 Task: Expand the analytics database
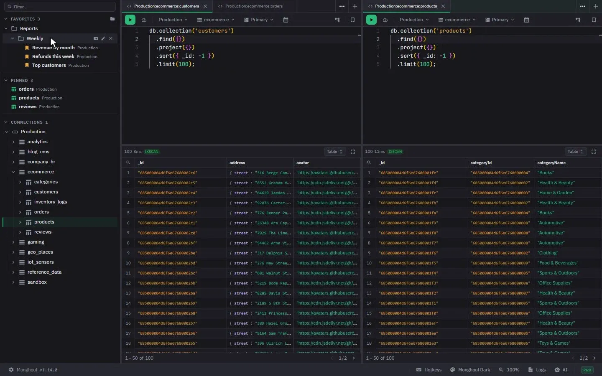click(x=13, y=142)
